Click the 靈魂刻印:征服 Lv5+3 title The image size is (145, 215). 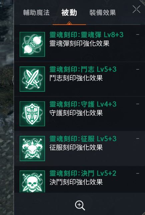coord(83,139)
